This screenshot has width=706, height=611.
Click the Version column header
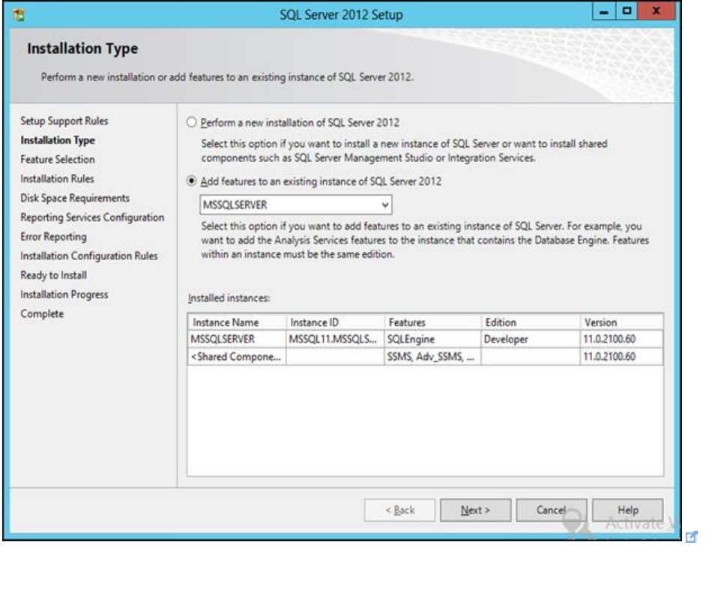(621, 322)
